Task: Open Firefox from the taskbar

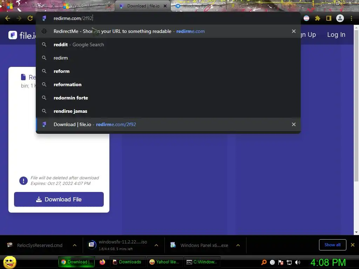Action: point(102,262)
